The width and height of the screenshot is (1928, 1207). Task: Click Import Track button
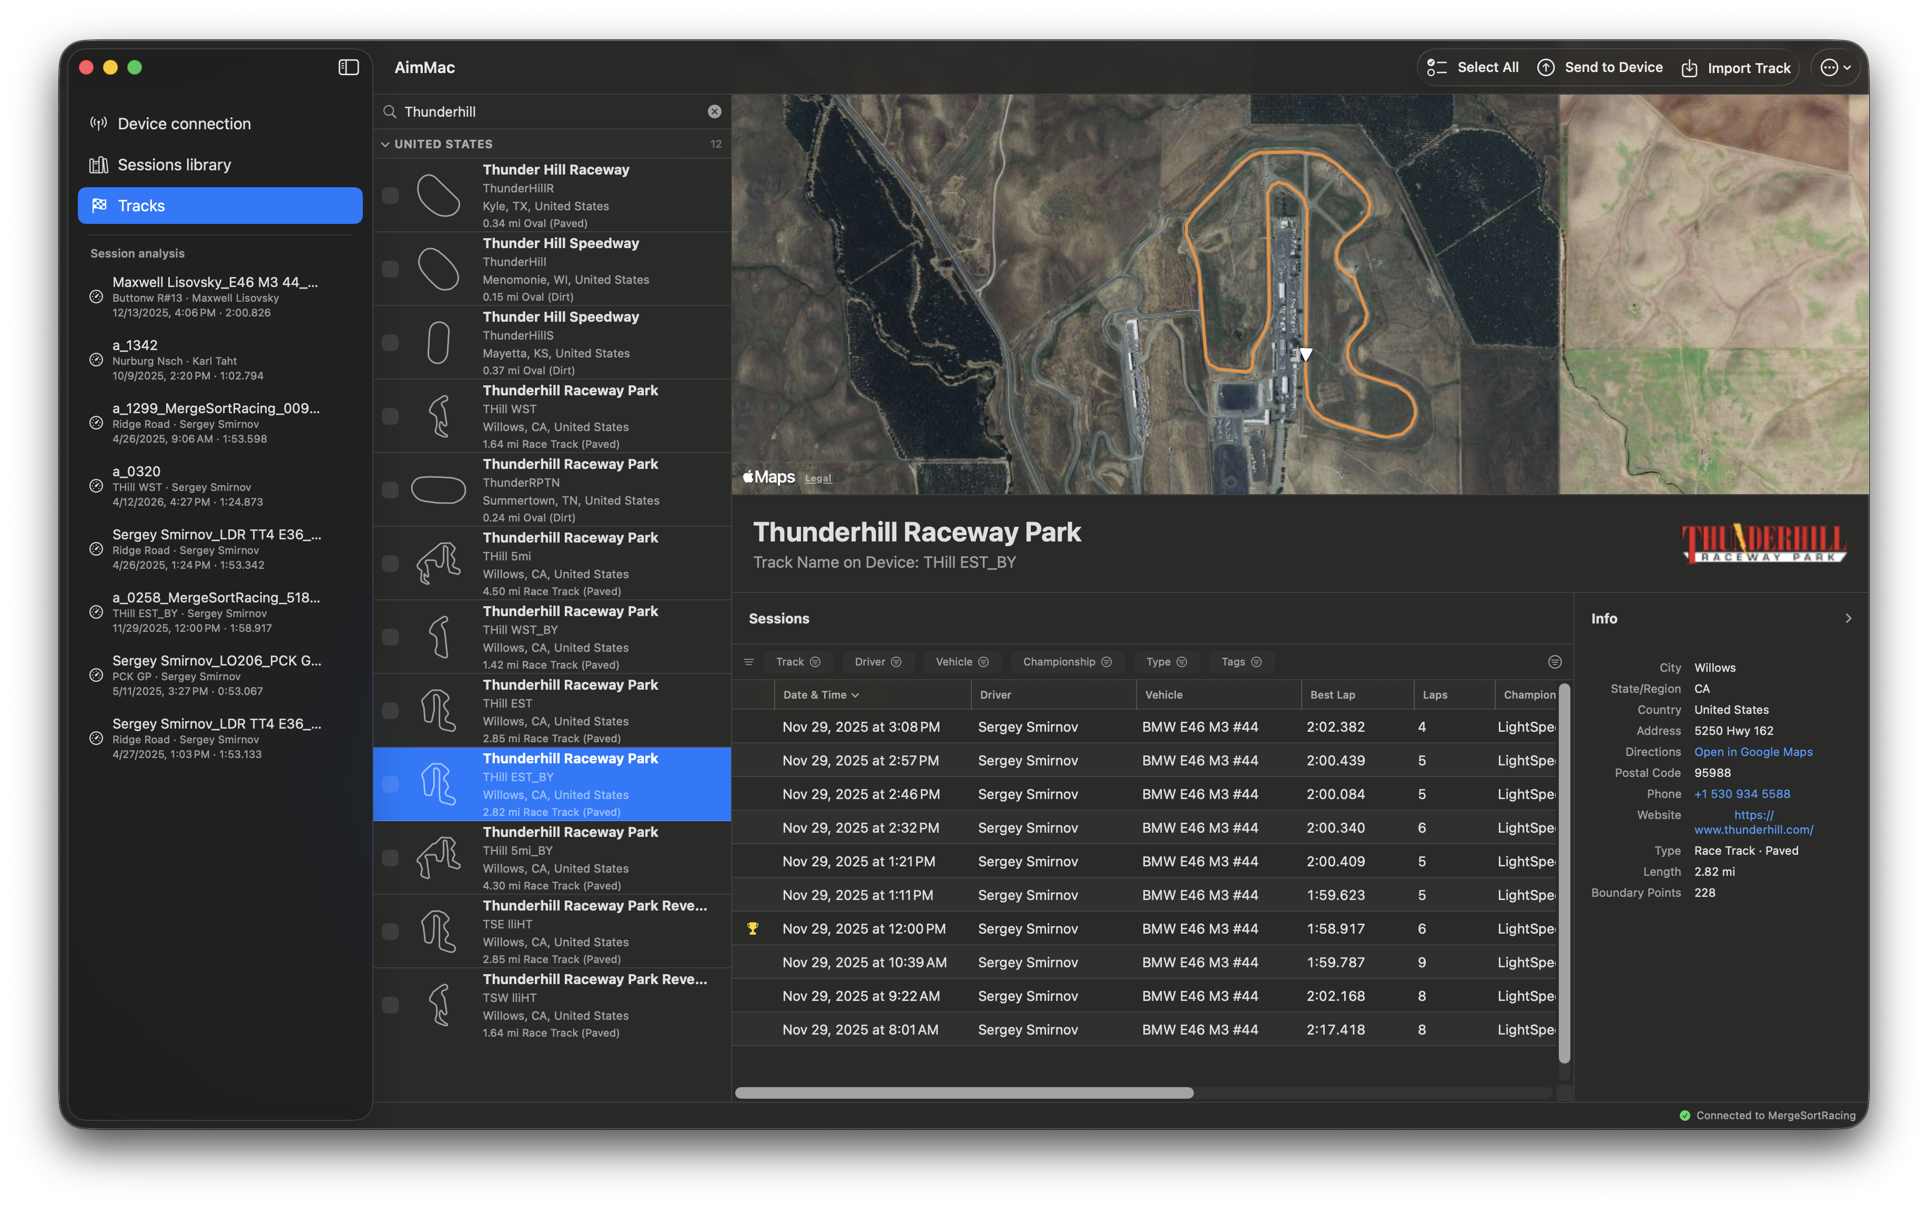1736,68
